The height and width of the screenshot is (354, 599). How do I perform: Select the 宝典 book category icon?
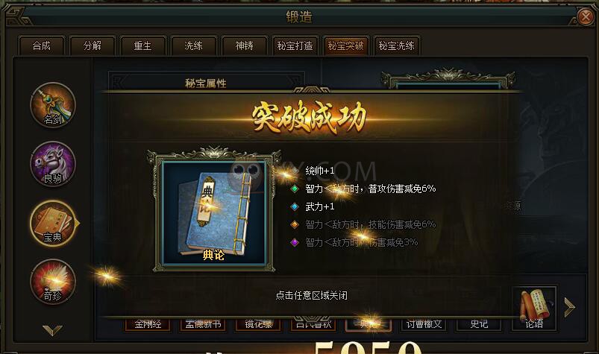click(x=53, y=223)
